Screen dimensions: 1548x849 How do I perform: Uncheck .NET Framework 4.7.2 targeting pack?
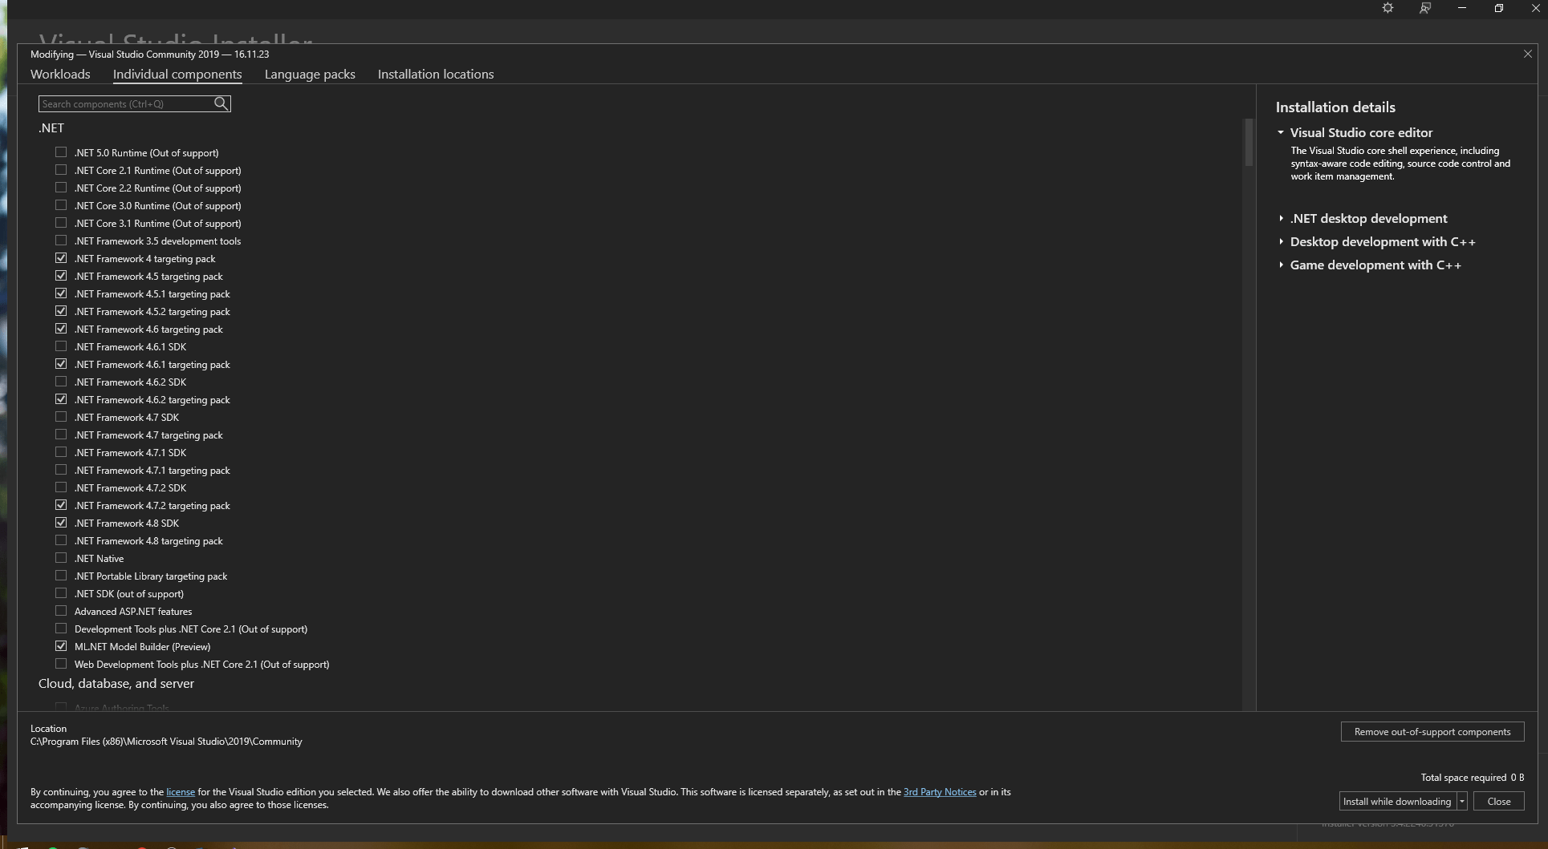coord(61,505)
